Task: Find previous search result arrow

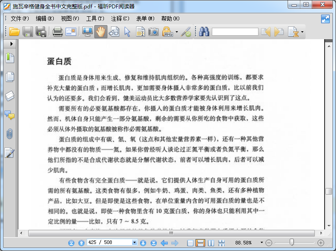Action: click(x=266, y=32)
